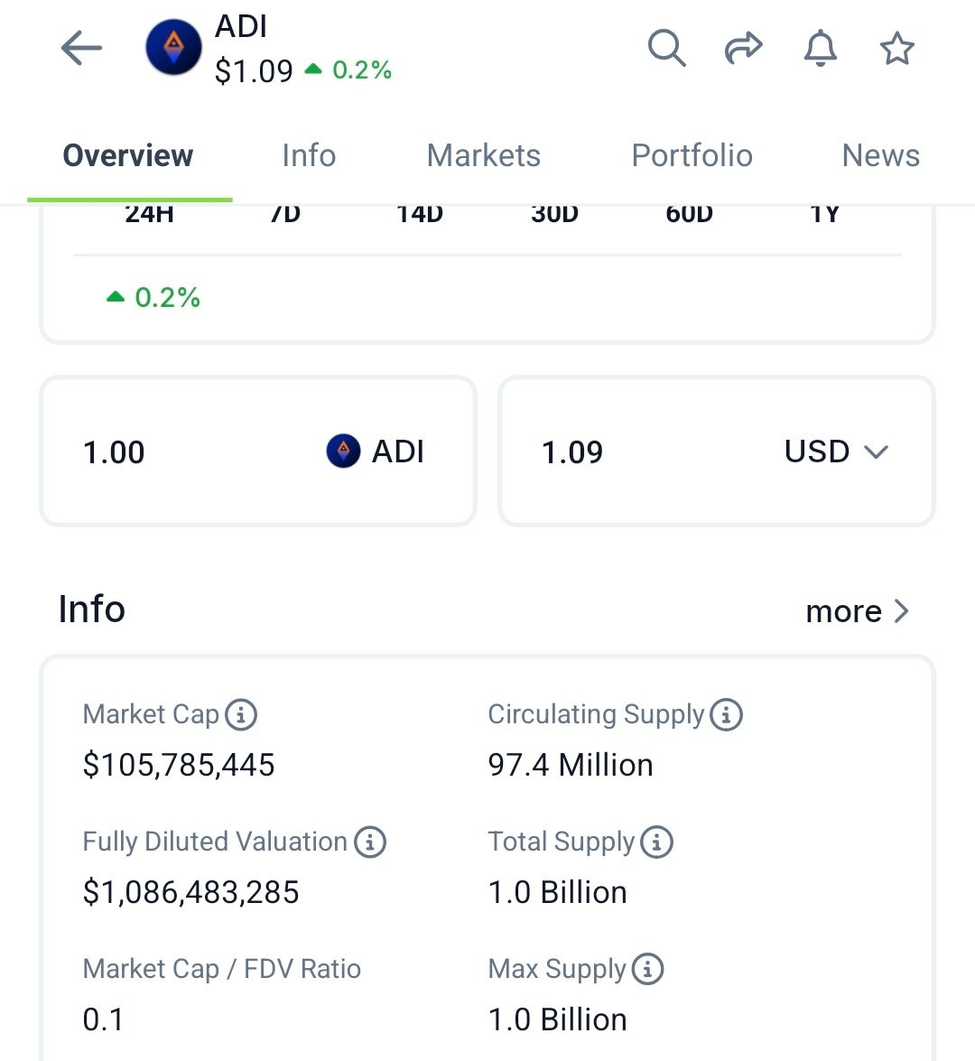The image size is (975, 1061).
Task: Show Max Supply info tooltip
Action: (648, 969)
